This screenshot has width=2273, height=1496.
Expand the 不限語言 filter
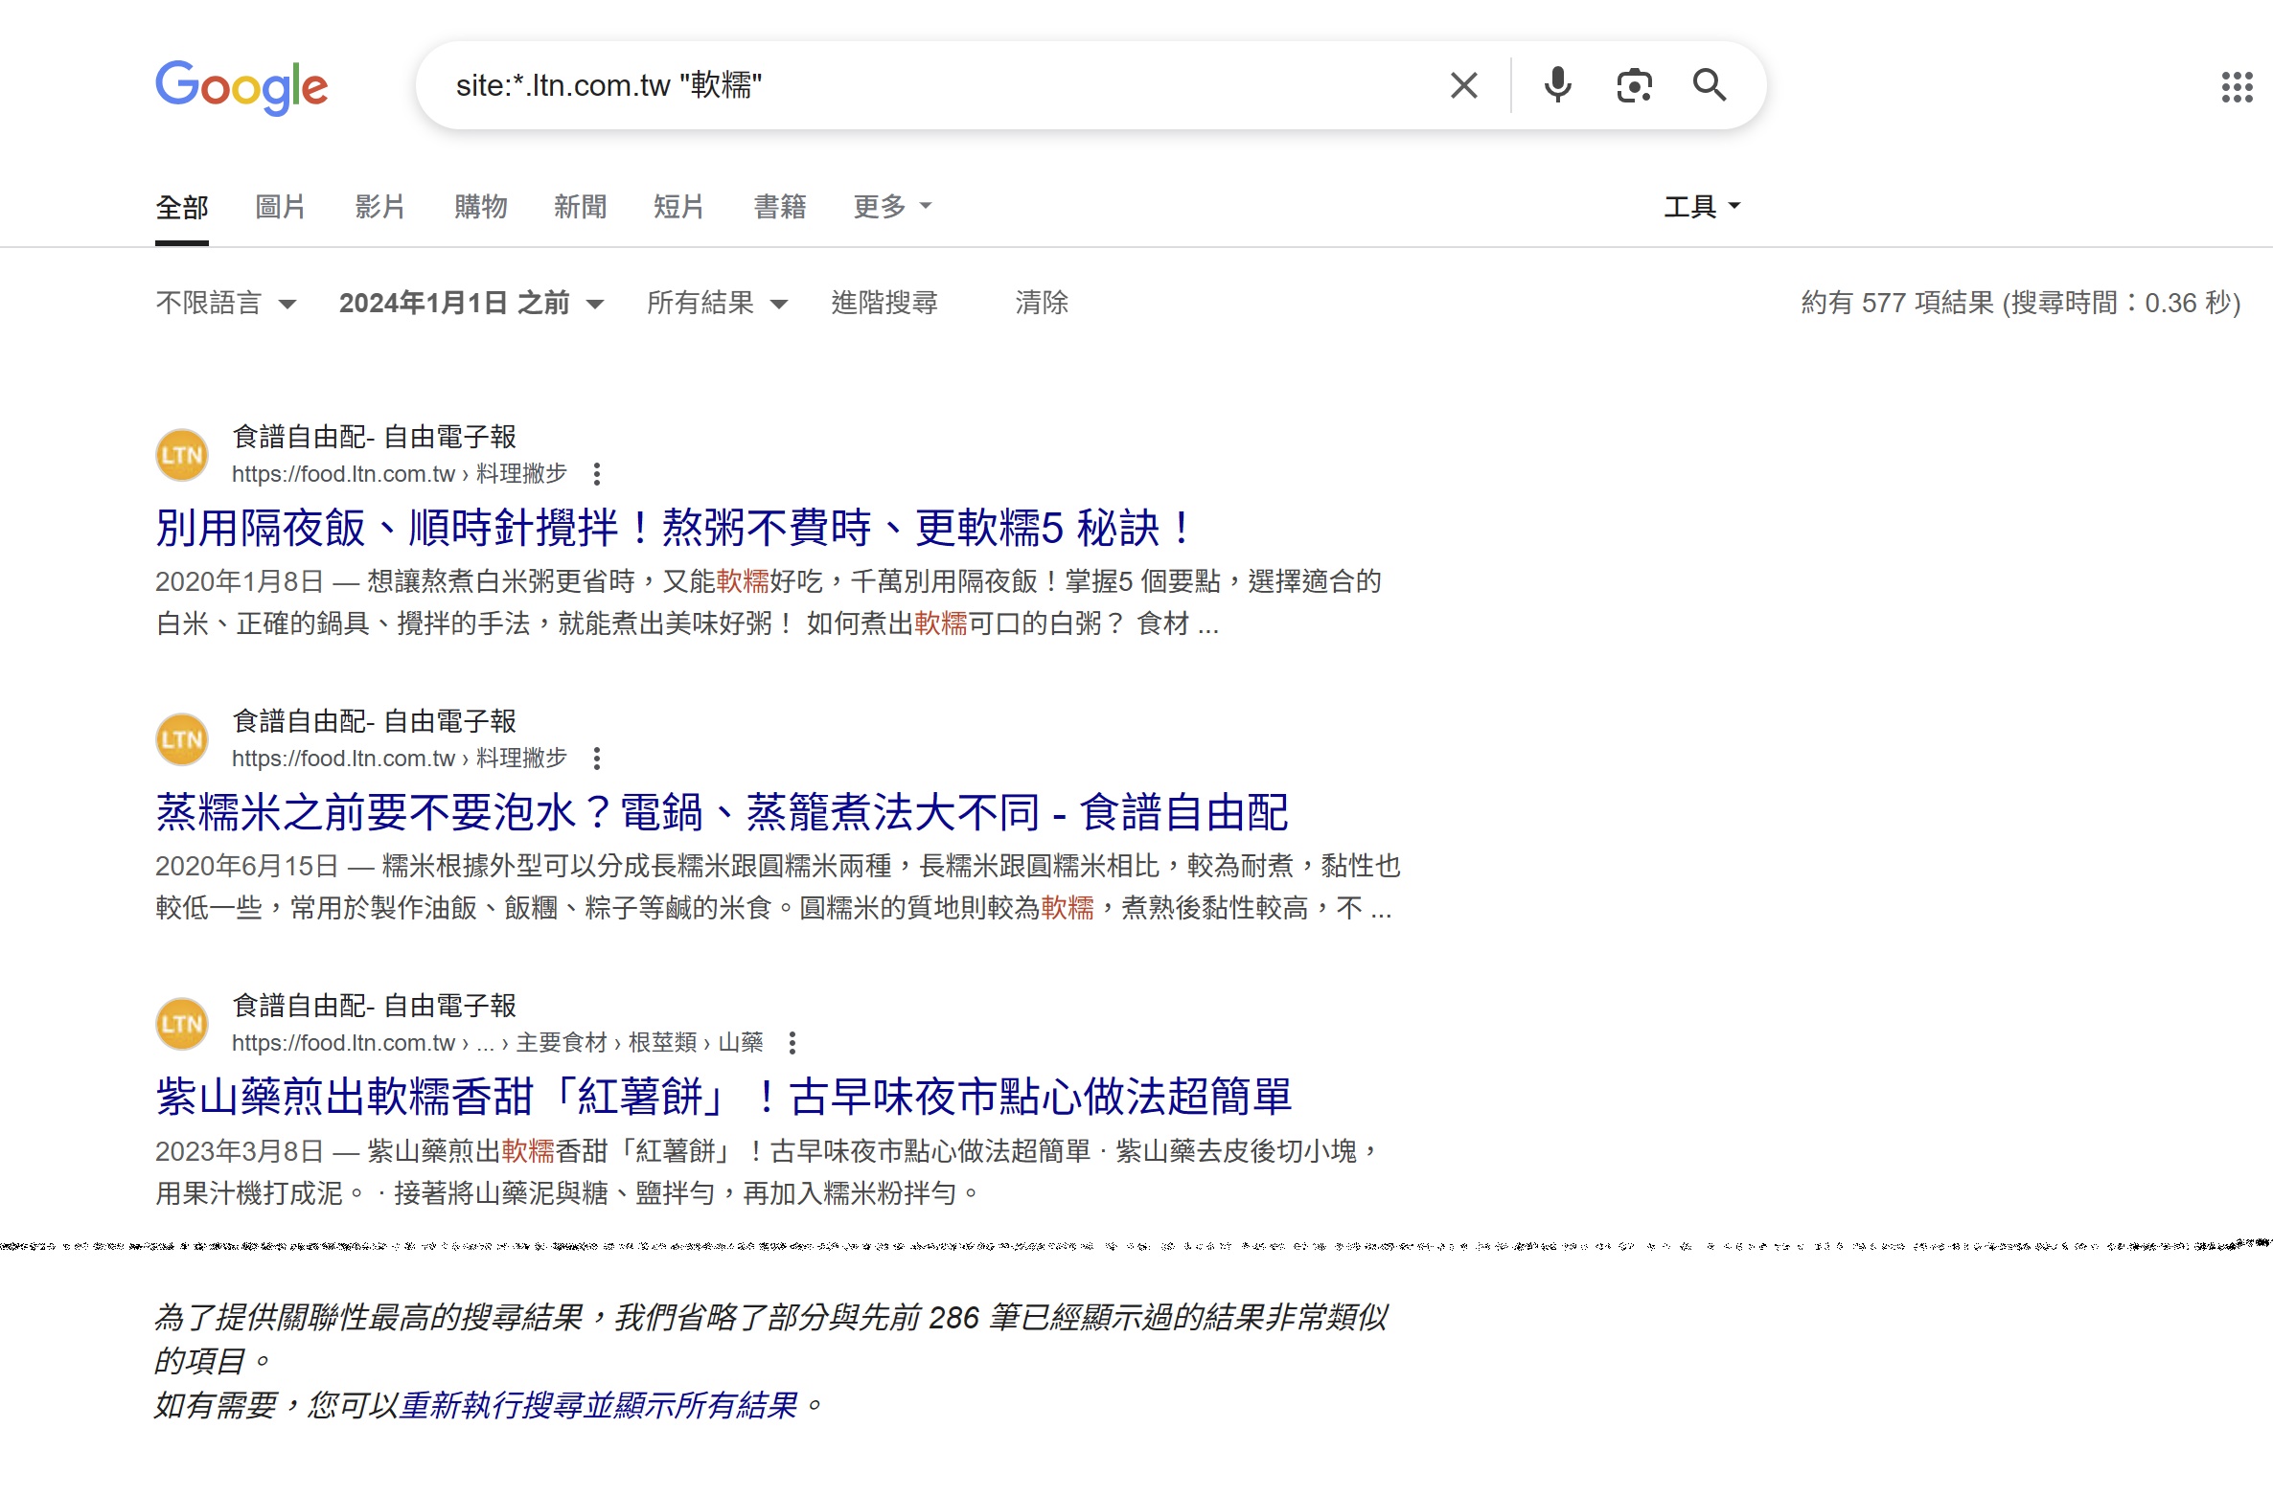pyautogui.click(x=226, y=304)
